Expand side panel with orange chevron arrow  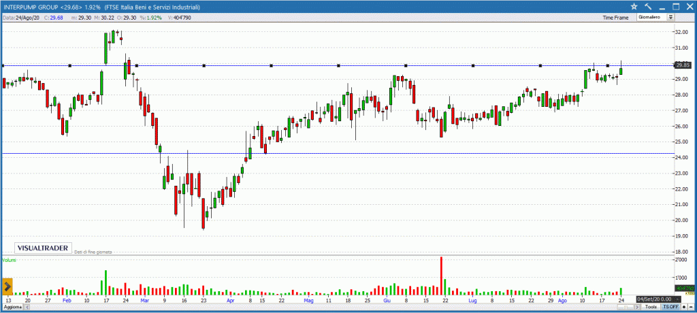(7, 286)
